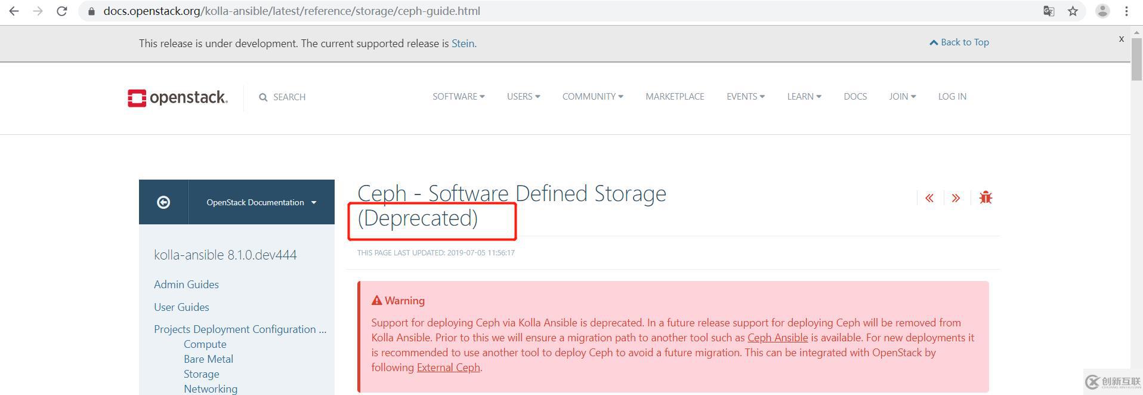Click the page last updated timestamp
1143x395 pixels.
[x=435, y=253]
